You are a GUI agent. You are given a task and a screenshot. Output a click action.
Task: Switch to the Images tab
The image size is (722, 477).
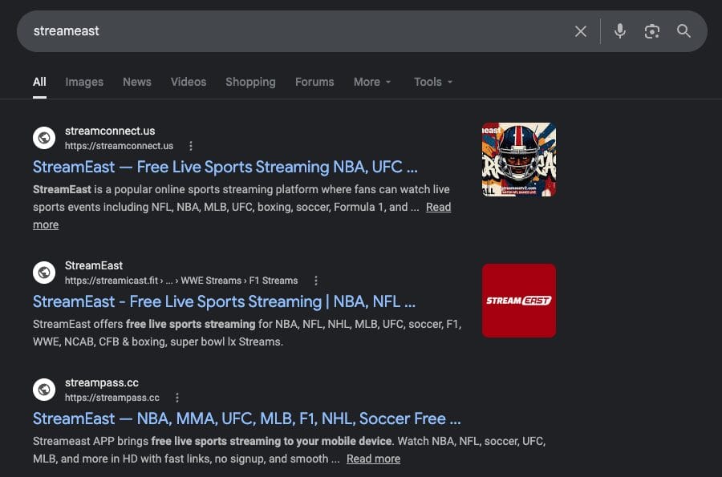(84, 82)
